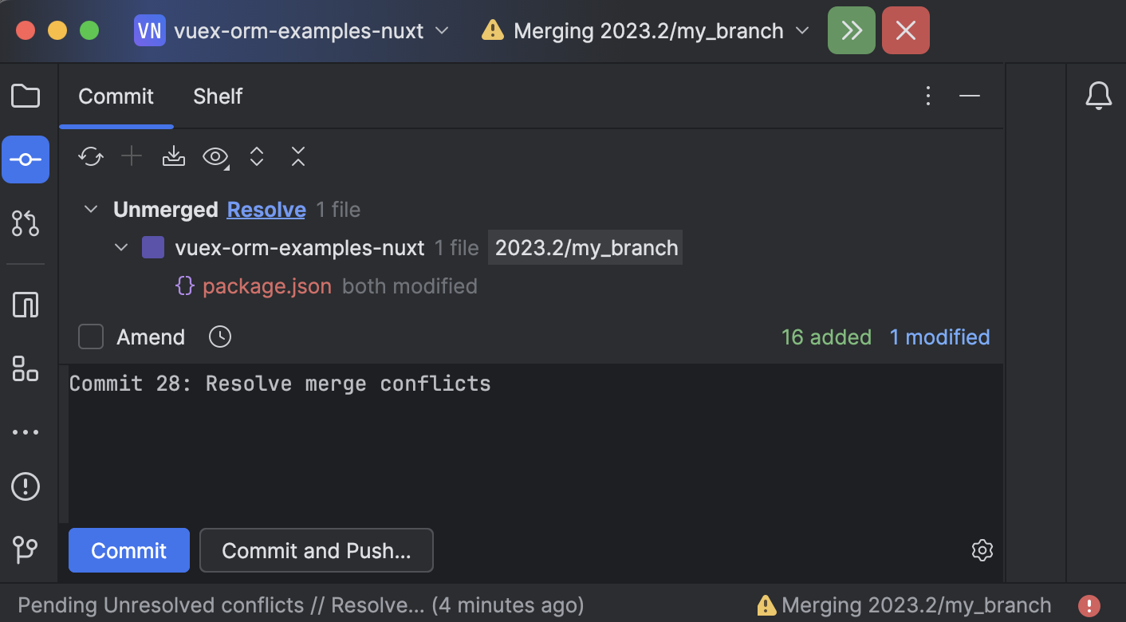Collapse all file groups in the commit tree

(x=297, y=156)
